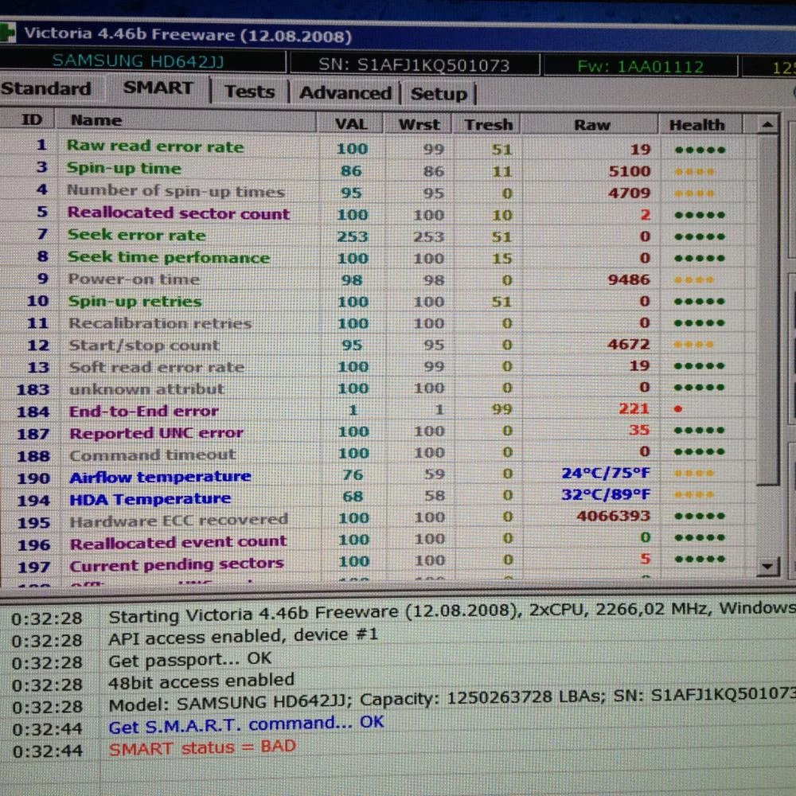
Task: Click the 'Model: SAMSUNG HD642JJ; Capacity' log line
Action: (x=452, y=700)
